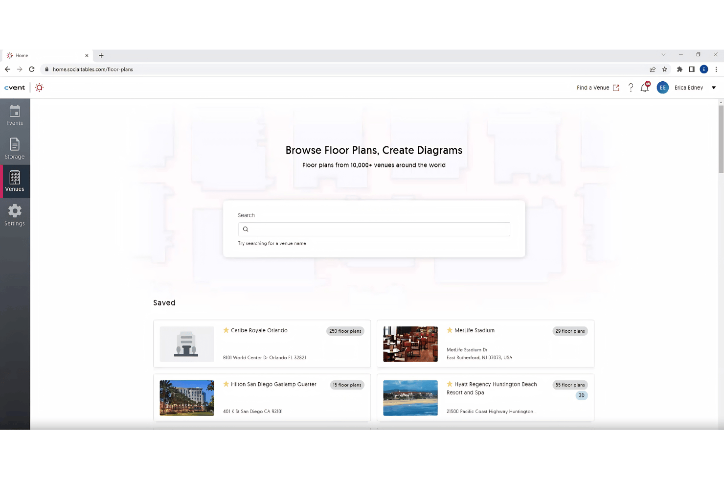
Task: Open the Hilton San Diego photo thumbnail
Action: [187, 398]
